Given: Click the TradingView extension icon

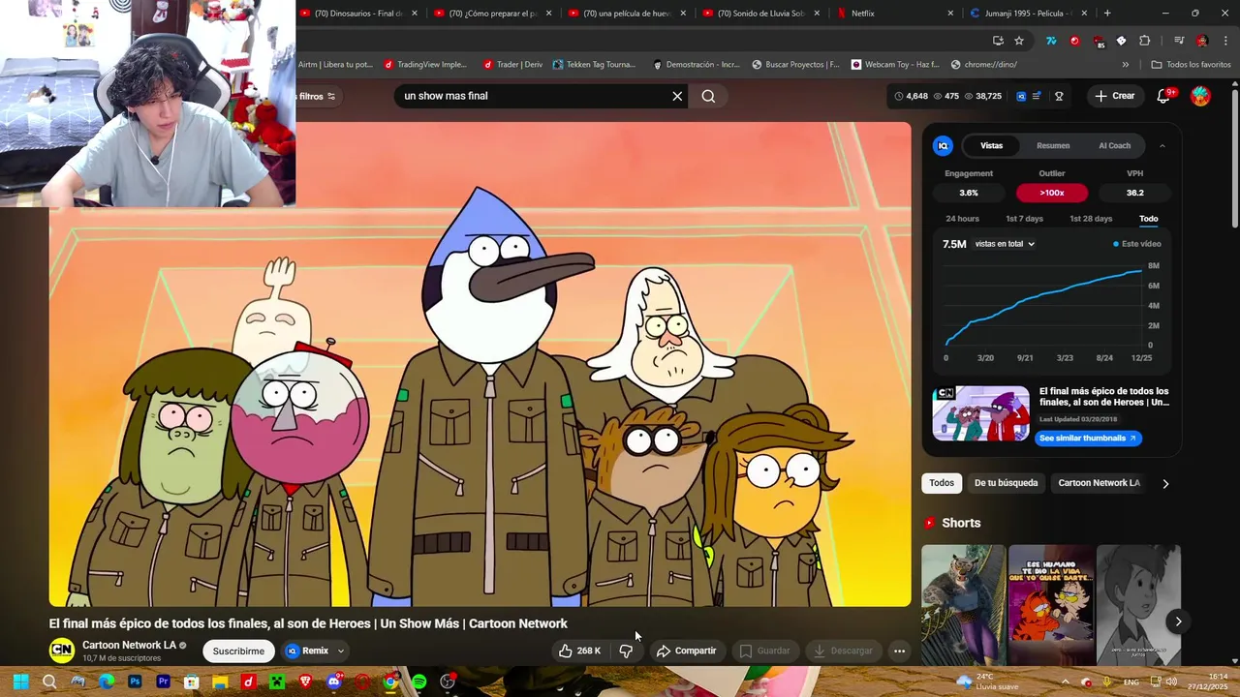Looking at the screenshot, I should (1051, 41).
